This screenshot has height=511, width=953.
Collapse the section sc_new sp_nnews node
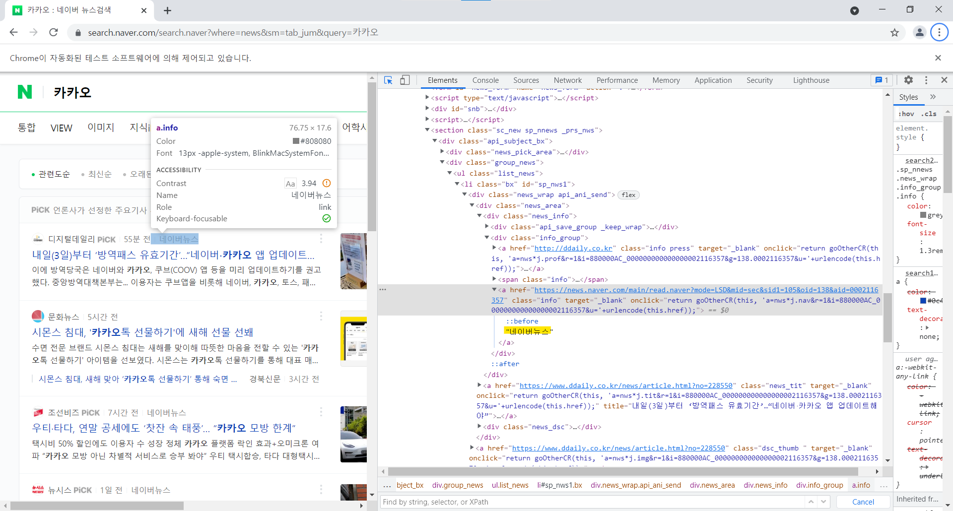[427, 130]
